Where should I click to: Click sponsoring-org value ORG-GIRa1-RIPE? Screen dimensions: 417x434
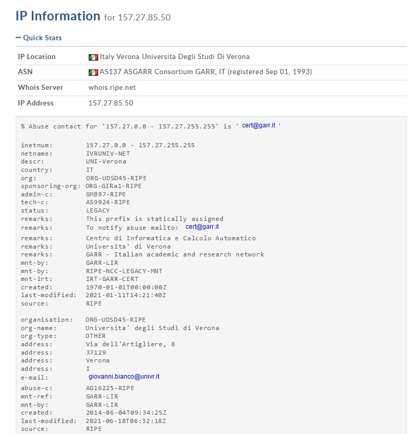113,186
